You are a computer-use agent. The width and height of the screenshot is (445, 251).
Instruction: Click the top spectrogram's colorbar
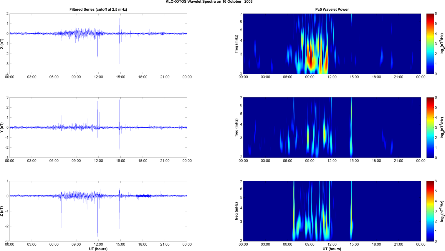point(430,44)
